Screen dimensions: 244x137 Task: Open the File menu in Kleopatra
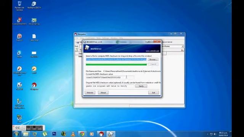click(x=77, y=38)
